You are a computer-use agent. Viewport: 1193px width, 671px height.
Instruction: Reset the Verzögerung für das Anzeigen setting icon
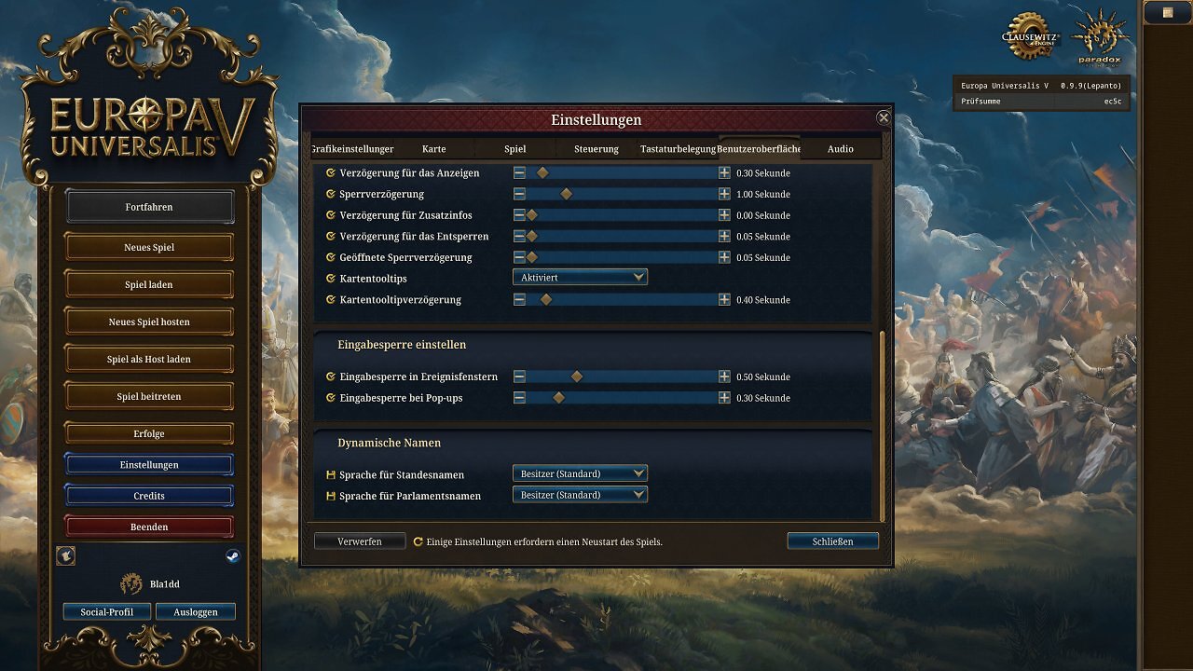point(330,173)
